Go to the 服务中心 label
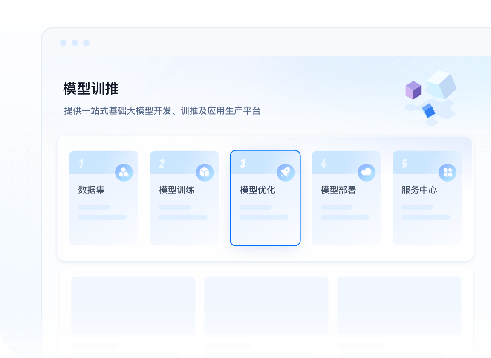This screenshot has height=358, width=491. coord(419,190)
